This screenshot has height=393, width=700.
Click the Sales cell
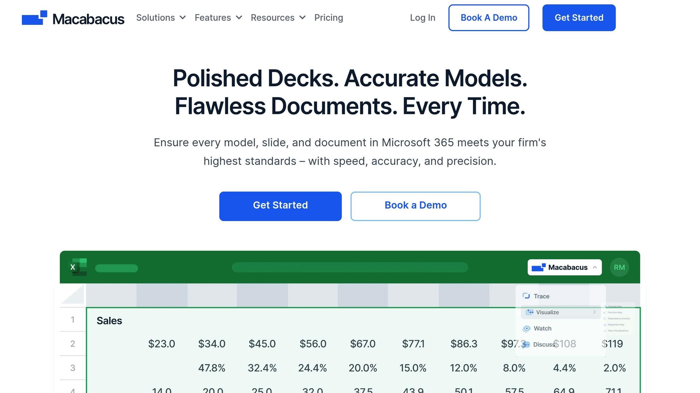click(x=109, y=321)
